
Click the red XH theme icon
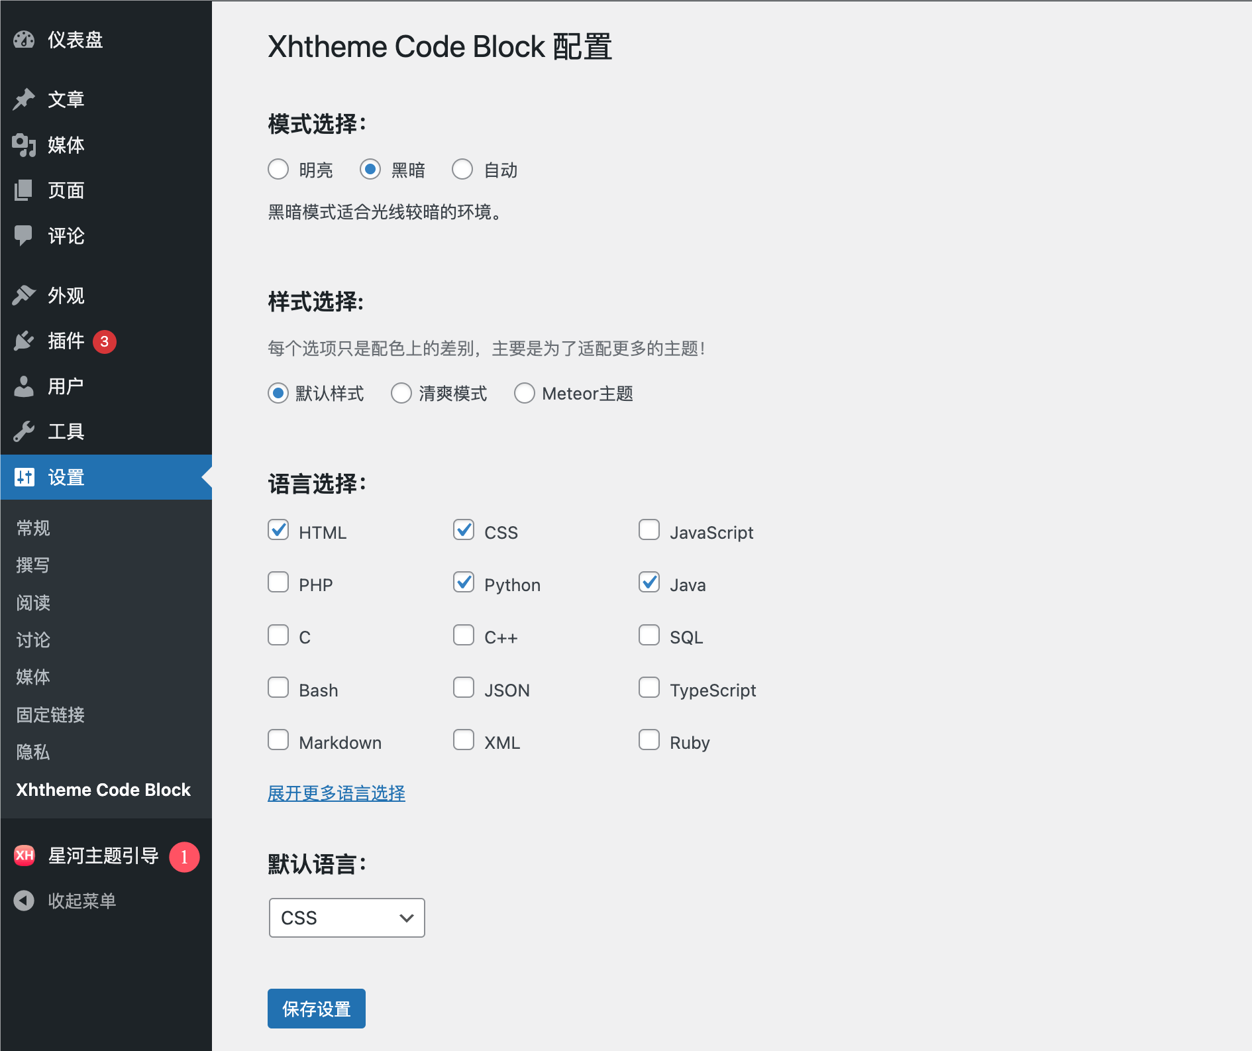pyautogui.click(x=25, y=856)
